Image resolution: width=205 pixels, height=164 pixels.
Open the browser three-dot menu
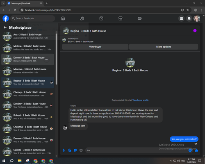point(201,10)
